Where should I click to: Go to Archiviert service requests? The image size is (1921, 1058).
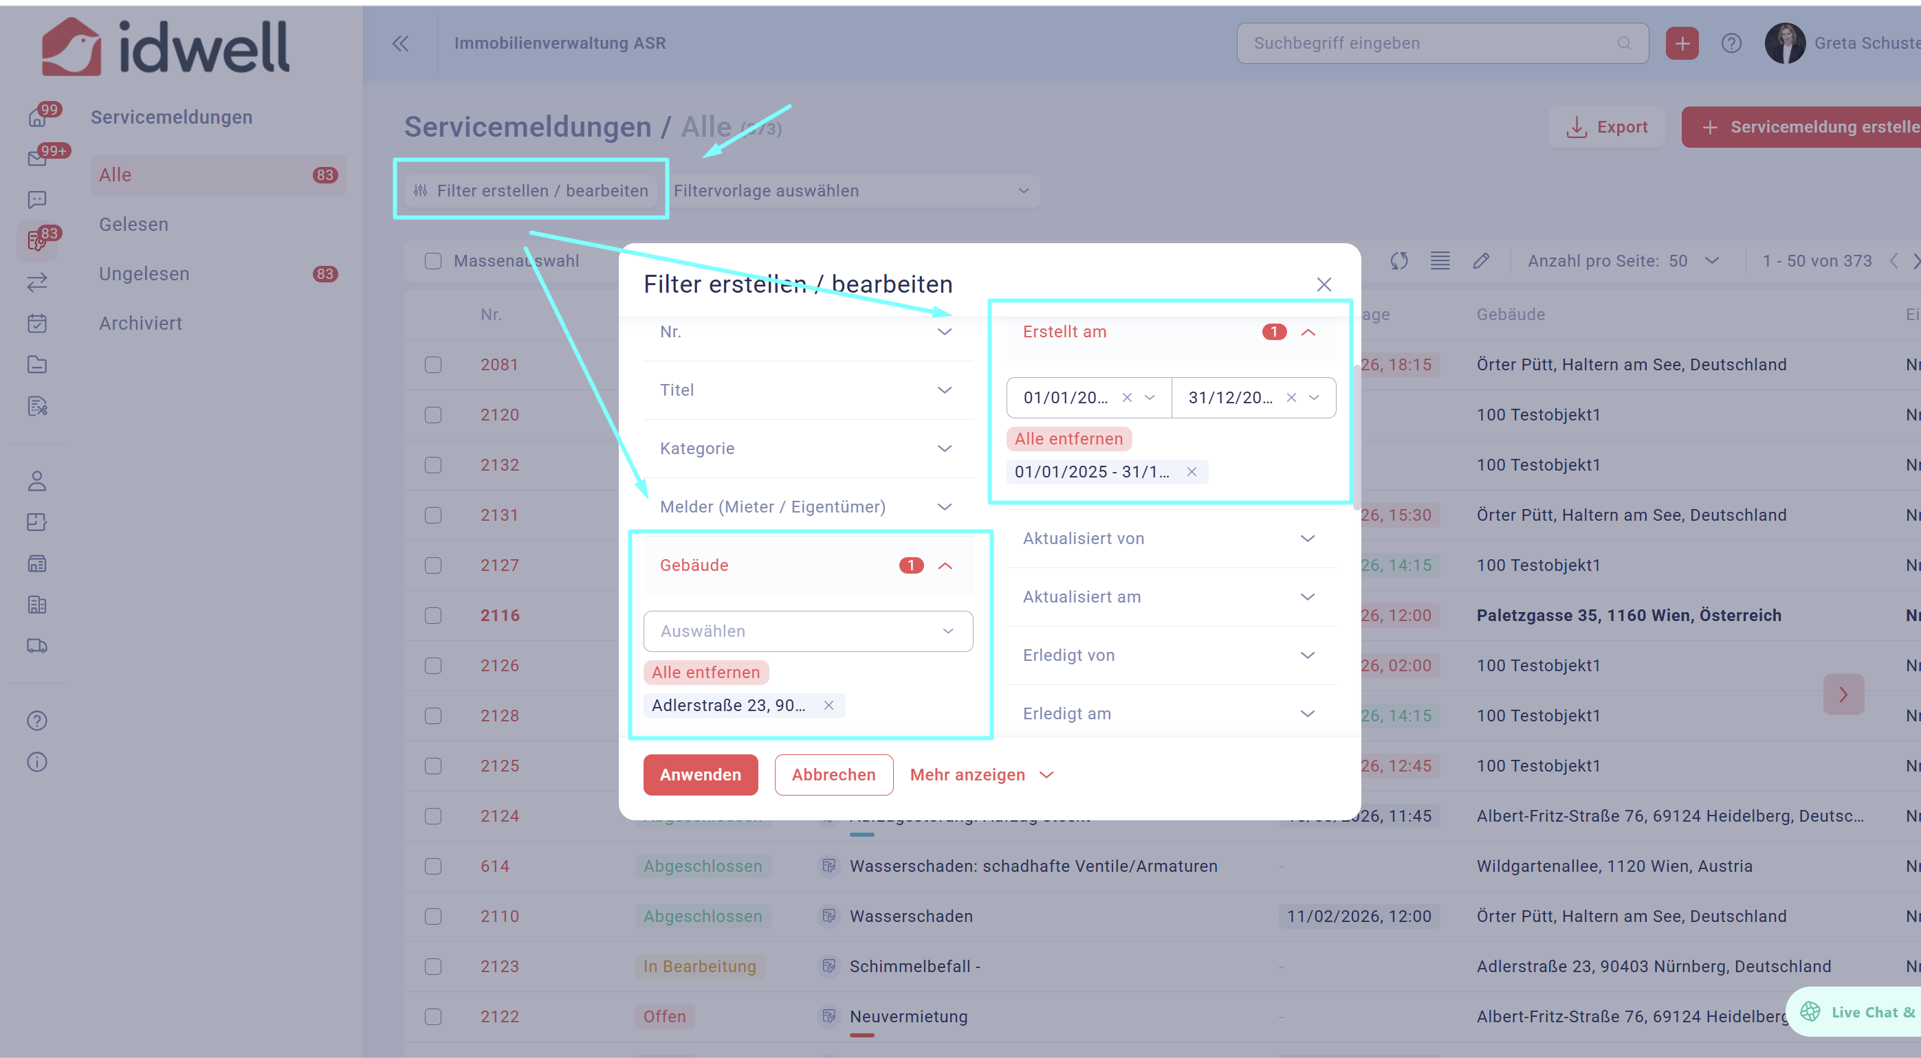click(x=140, y=324)
